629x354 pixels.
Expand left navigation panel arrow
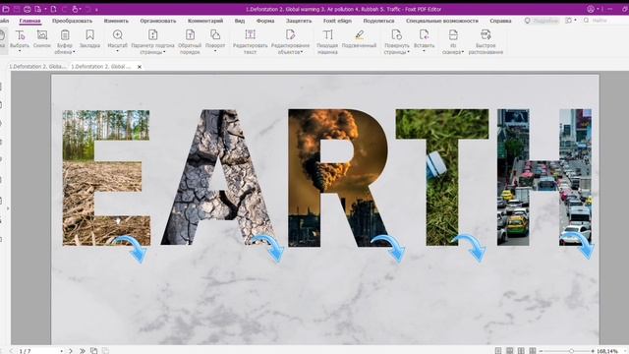point(8,208)
